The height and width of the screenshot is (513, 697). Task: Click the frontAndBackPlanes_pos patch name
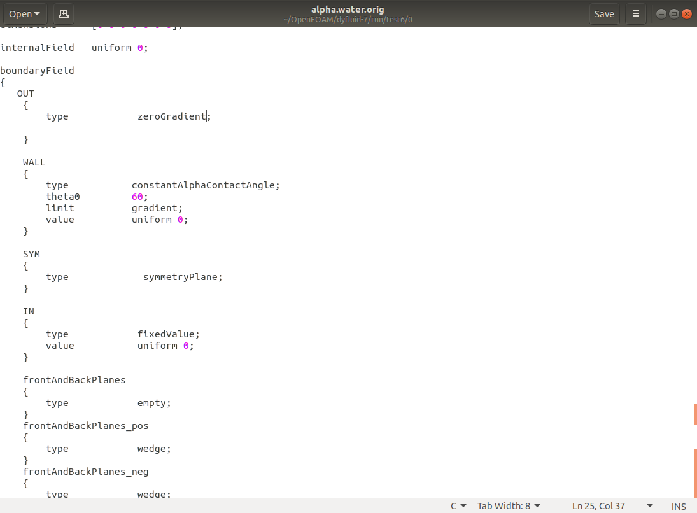point(85,426)
